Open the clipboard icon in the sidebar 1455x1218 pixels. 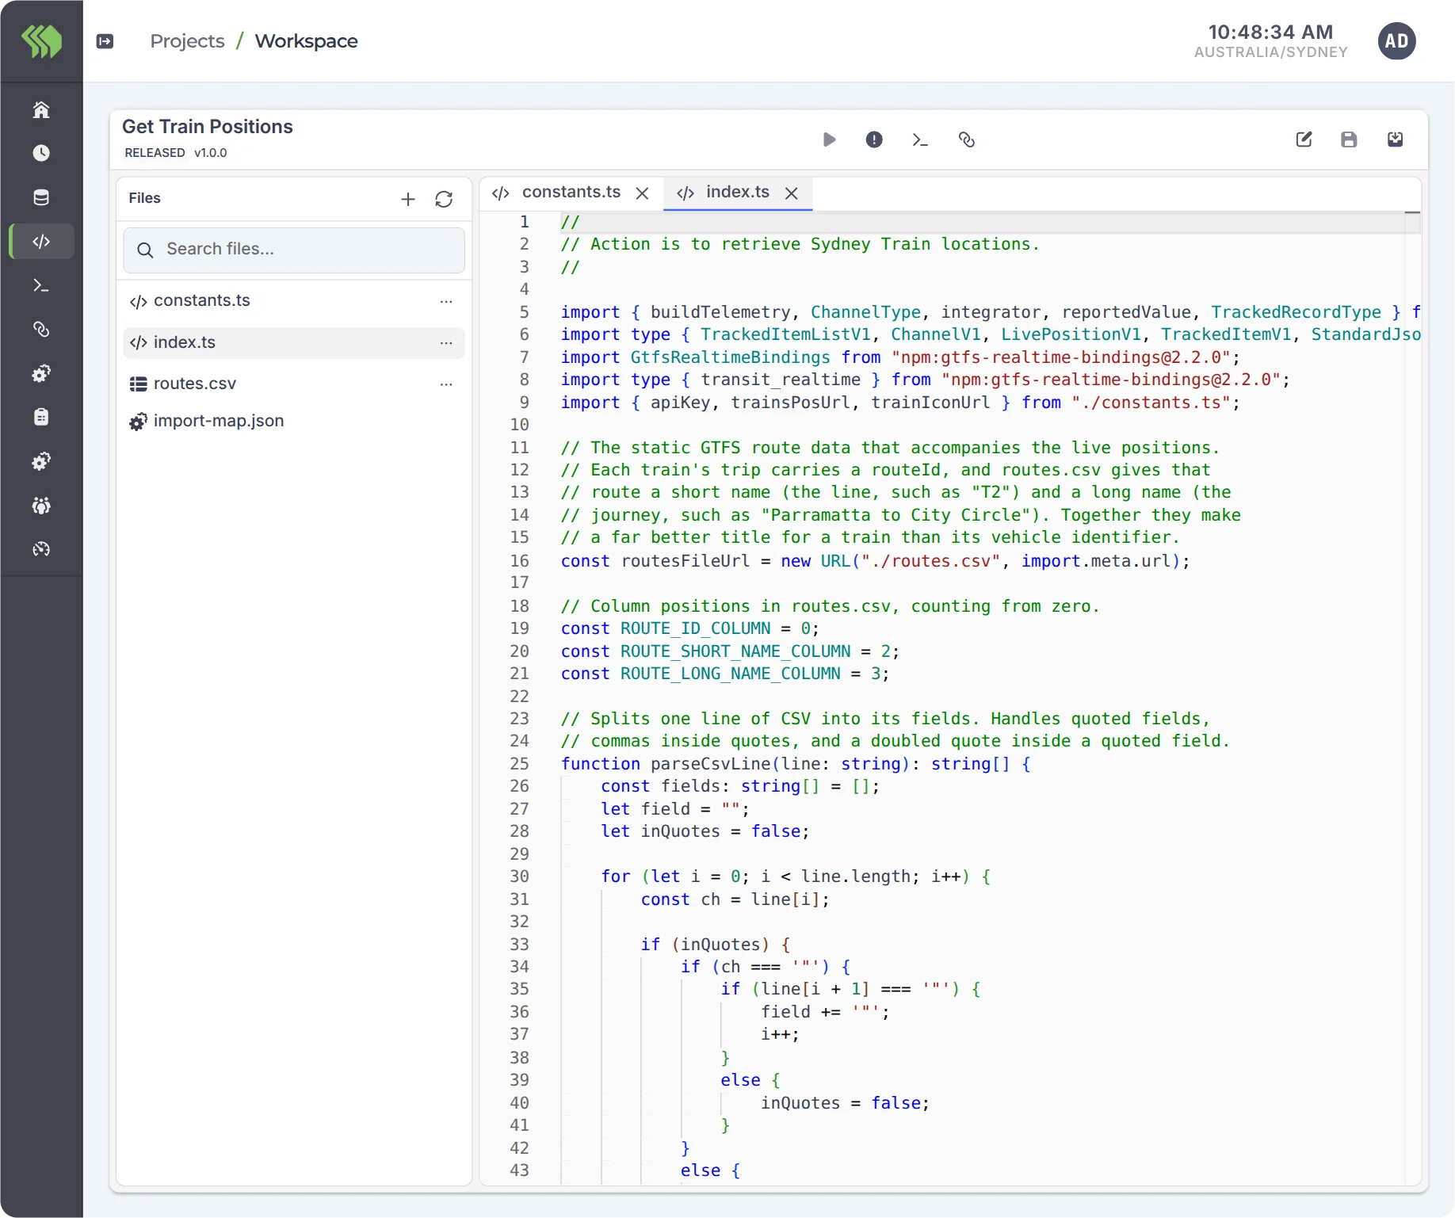[x=41, y=417]
